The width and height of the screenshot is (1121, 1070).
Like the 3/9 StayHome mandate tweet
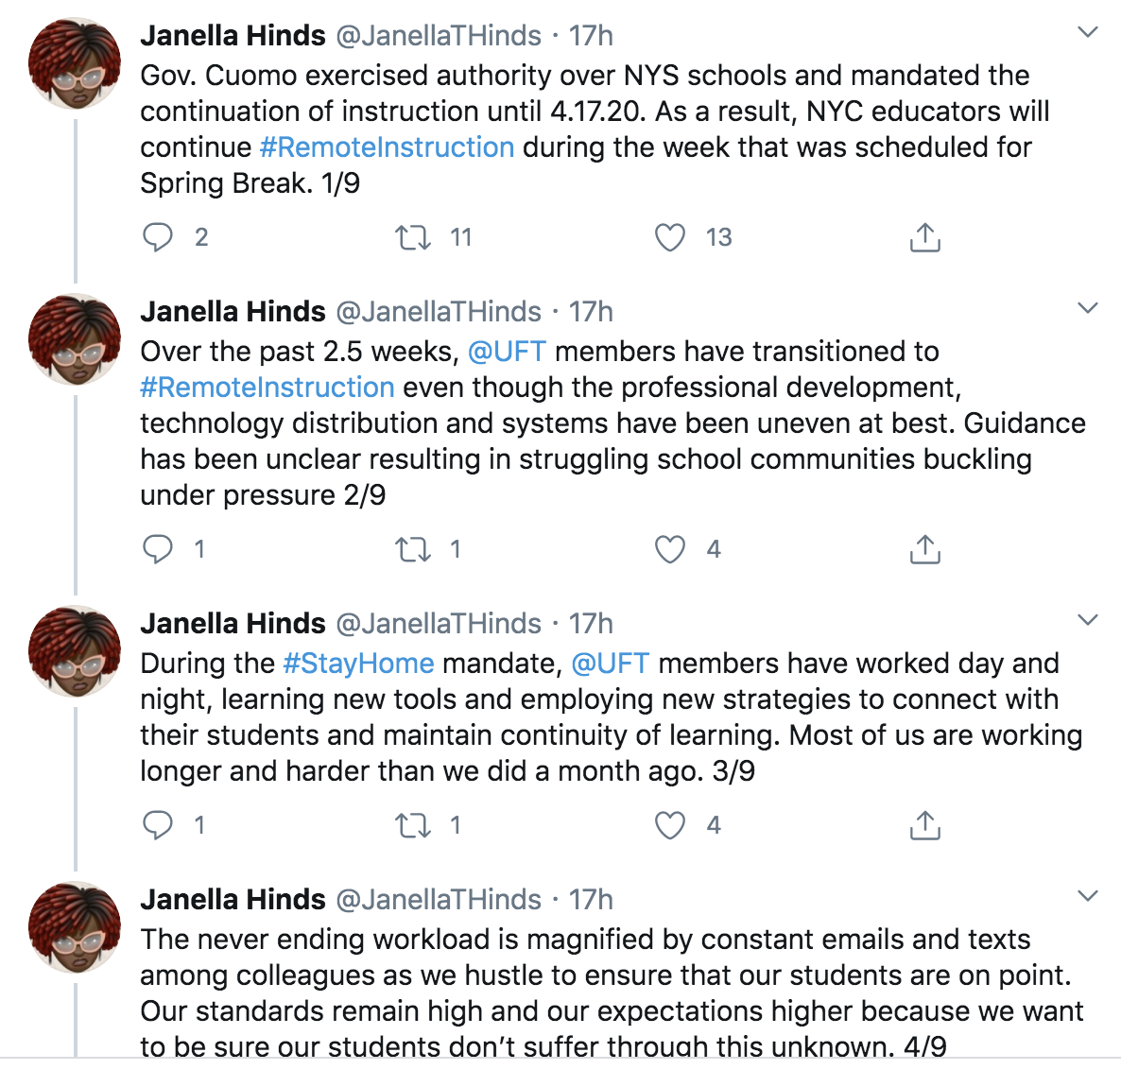pos(670,825)
